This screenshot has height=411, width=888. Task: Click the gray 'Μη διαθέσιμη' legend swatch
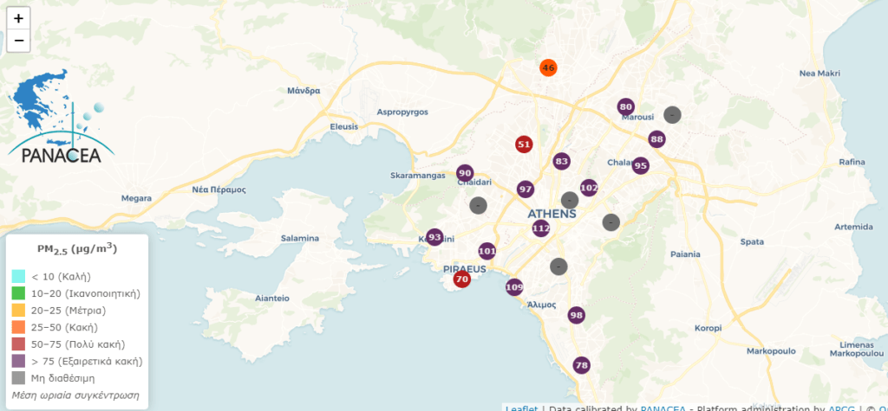pyautogui.click(x=18, y=378)
